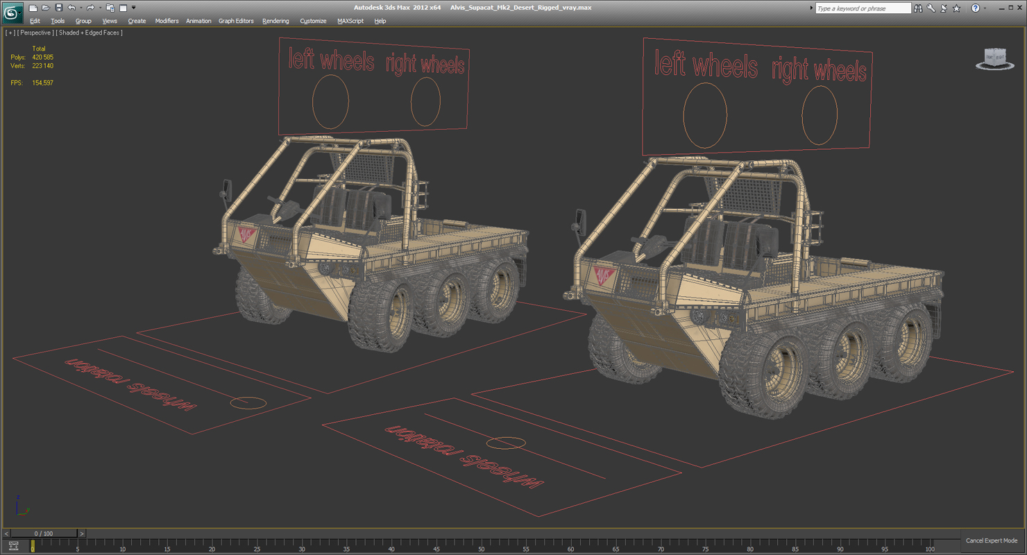This screenshot has height=555, width=1027.
Task: Click the 0 / 100 time slider handle
Action: (44, 533)
